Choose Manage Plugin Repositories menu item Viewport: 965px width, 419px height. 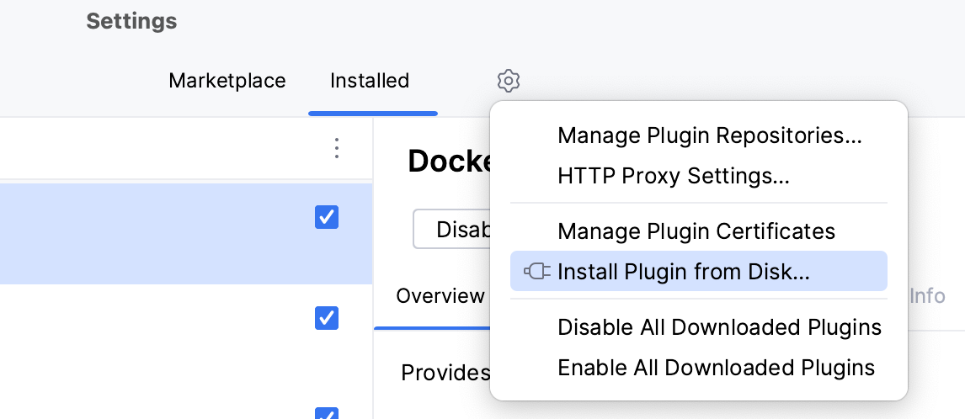coord(710,135)
